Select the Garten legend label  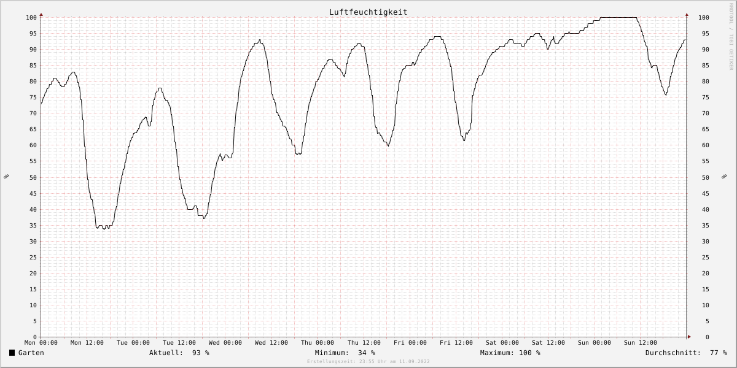[x=31, y=353]
